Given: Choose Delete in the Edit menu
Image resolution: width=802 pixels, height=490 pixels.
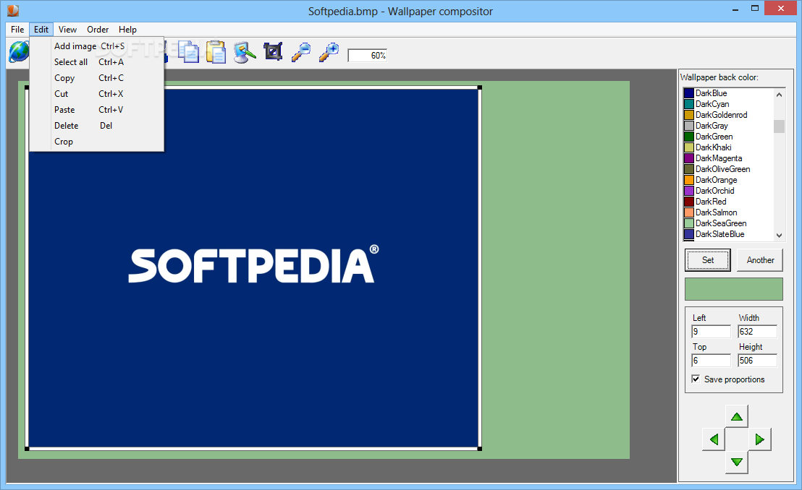Looking at the screenshot, I should pyautogui.click(x=97, y=125).
